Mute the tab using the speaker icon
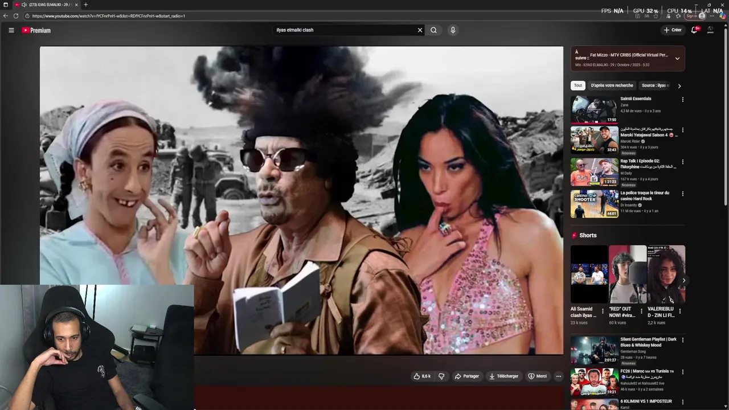The image size is (729, 410). tap(24, 5)
